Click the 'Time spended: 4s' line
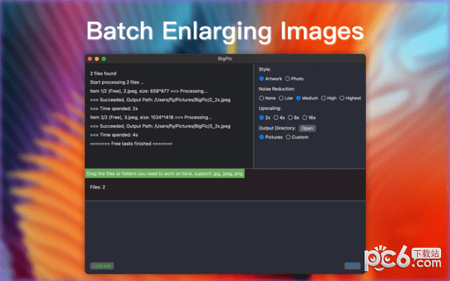 point(114,135)
